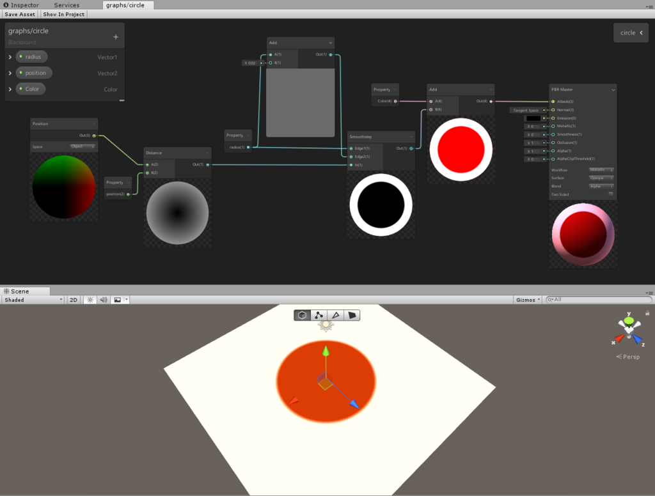Enable the Two Sided checkbox
The width and height of the screenshot is (655, 496).
[611, 194]
